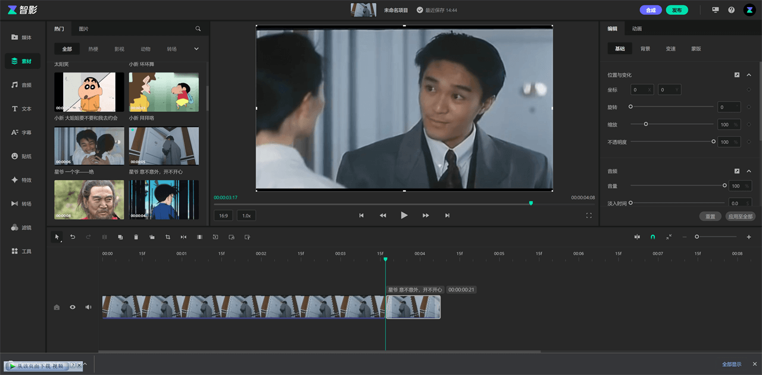
Task: Expand the download bar chevron
Action: [x=85, y=364]
